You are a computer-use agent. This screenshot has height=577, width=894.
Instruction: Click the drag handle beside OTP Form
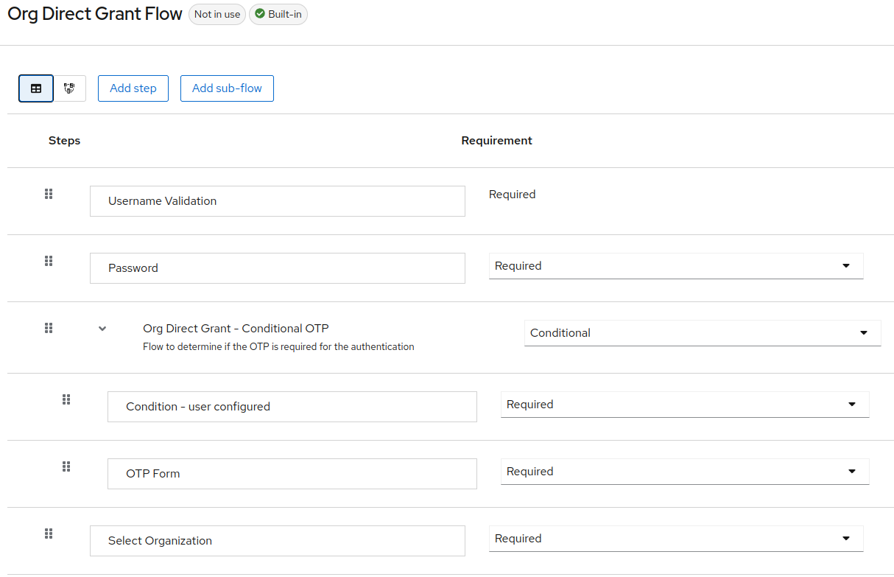tap(66, 466)
